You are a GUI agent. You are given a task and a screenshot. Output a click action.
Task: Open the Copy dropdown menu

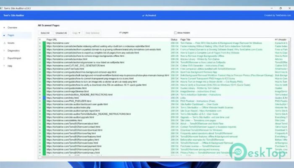coord(76,33)
